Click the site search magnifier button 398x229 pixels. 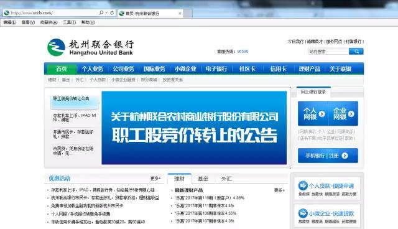pos(356,52)
